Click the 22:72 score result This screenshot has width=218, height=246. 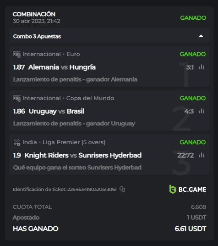tap(185, 155)
